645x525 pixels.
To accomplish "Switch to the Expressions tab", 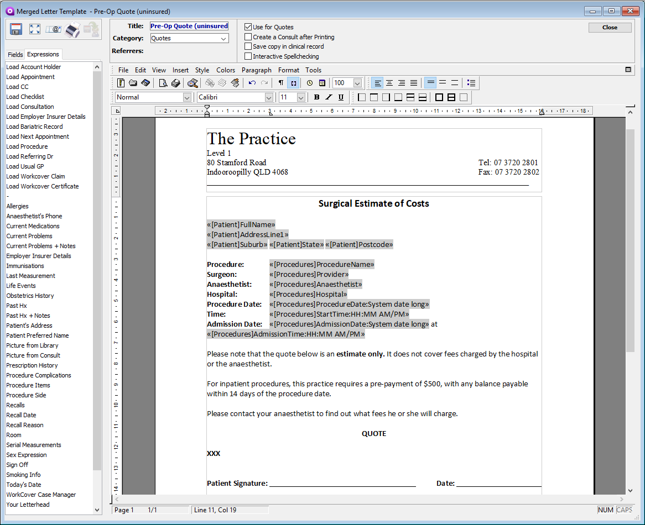I will coord(43,54).
